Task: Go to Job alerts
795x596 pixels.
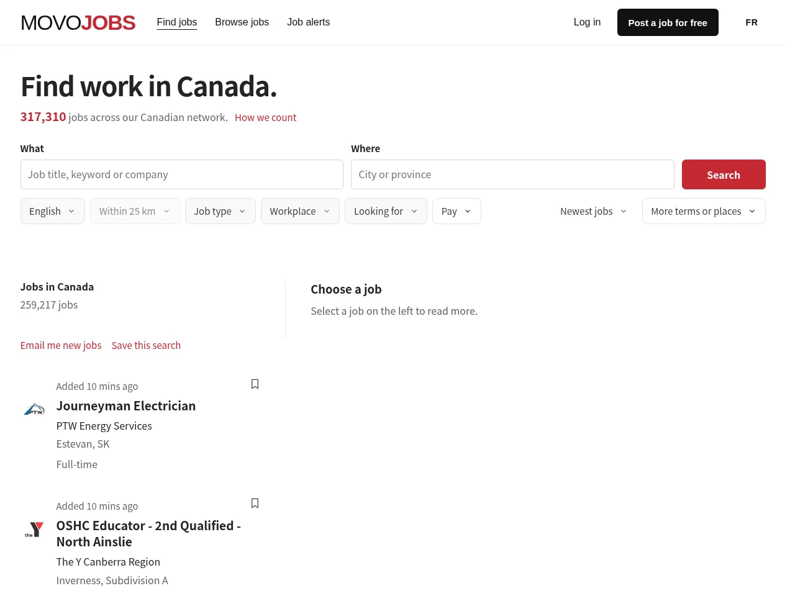Action: click(309, 22)
